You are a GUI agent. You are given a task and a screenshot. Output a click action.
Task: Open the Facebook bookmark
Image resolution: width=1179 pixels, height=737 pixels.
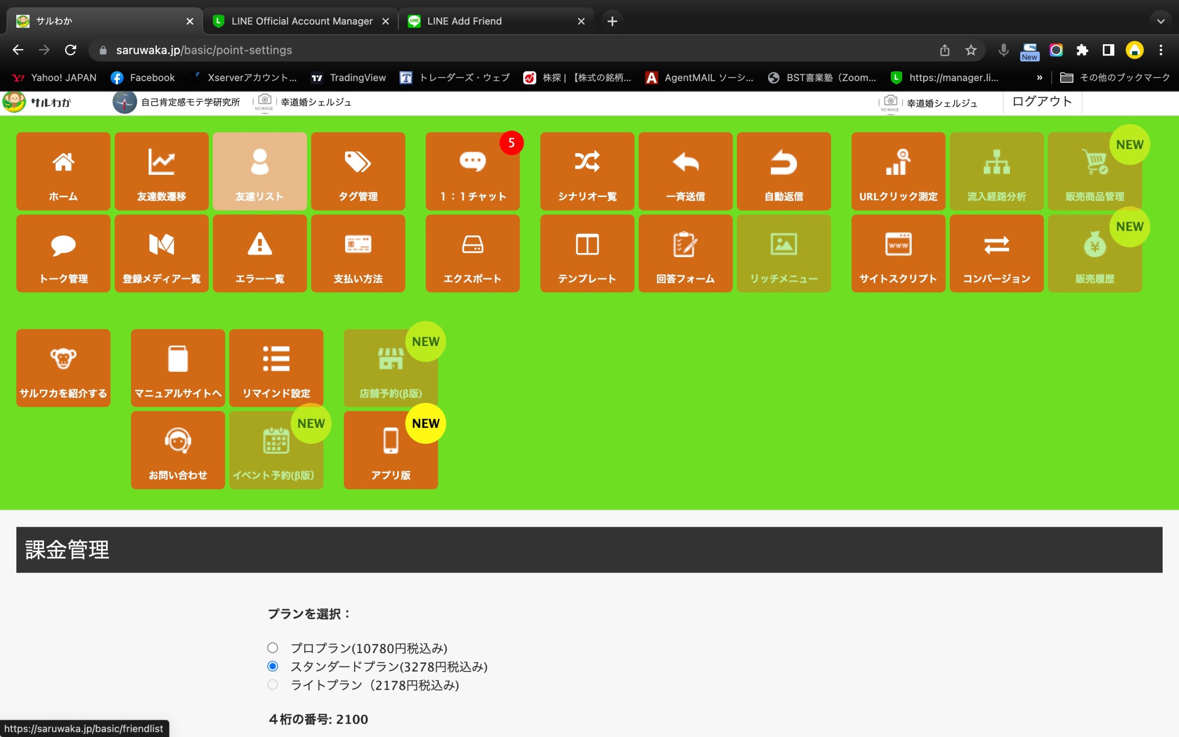pyautogui.click(x=143, y=77)
